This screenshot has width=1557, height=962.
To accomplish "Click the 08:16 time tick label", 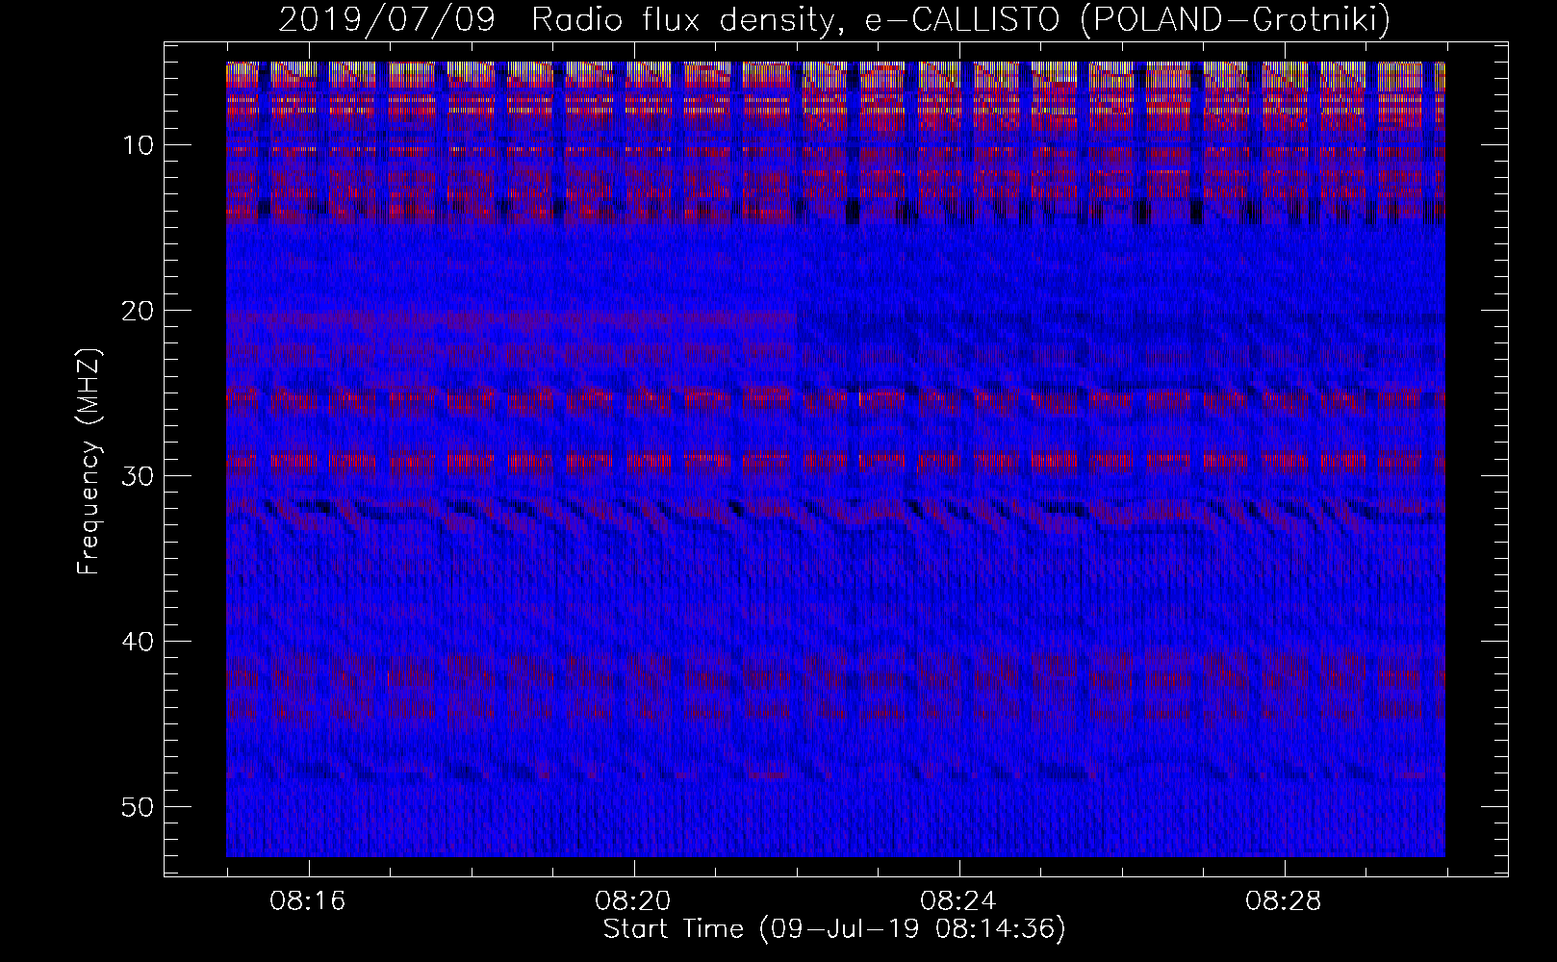I will [308, 901].
